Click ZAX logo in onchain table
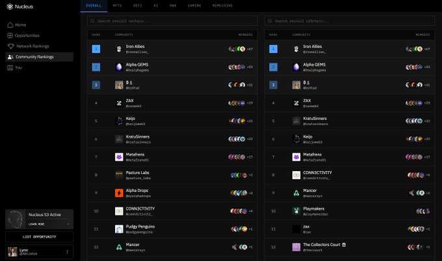The width and height of the screenshot is (442, 261). point(119,103)
